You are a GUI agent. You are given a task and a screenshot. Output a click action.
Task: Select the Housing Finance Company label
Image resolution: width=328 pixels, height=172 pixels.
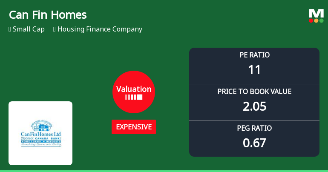click(100, 29)
